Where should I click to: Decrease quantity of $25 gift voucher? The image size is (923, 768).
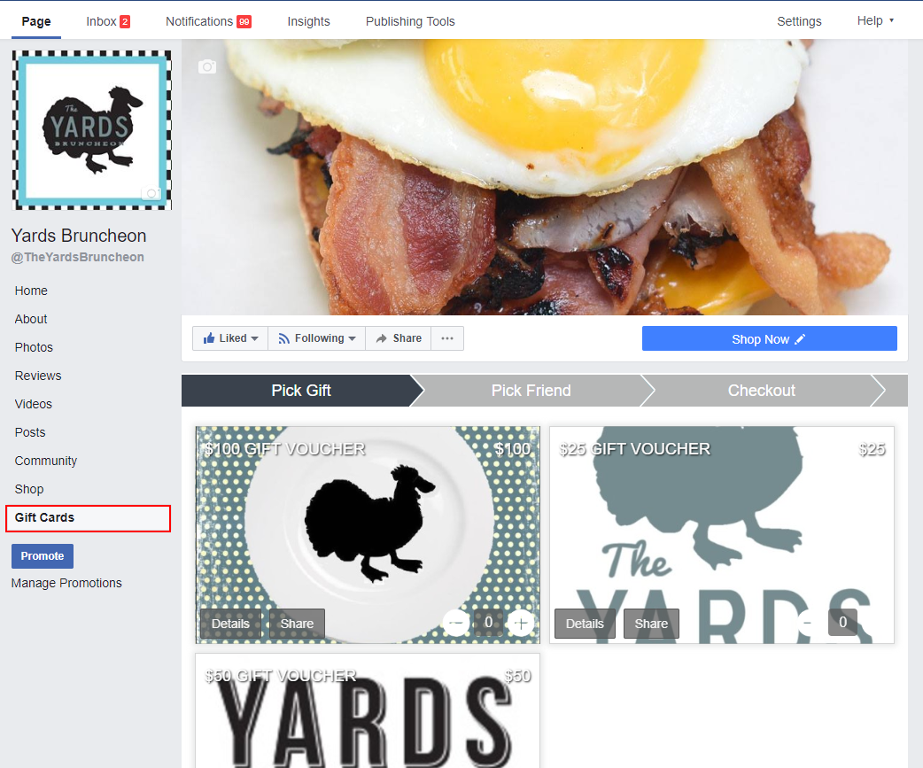click(x=807, y=623)
